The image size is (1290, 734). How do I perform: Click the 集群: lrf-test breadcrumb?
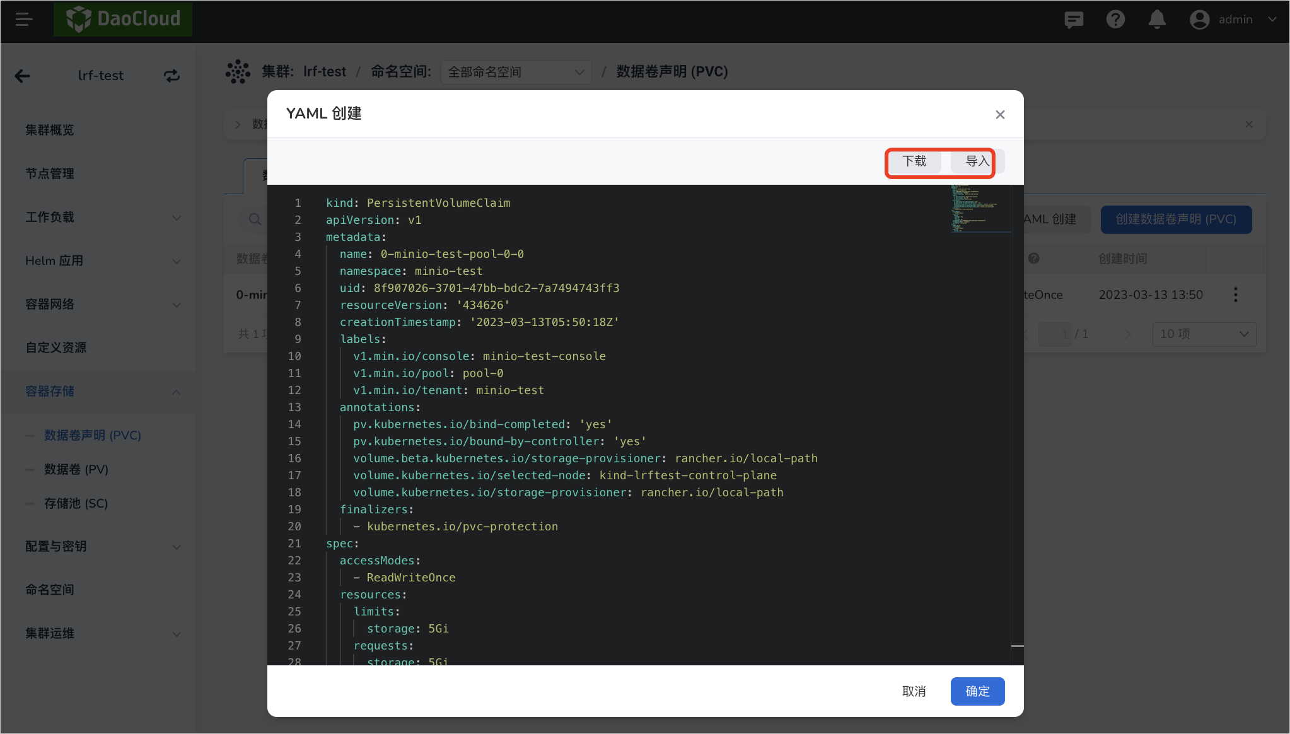click(304, 72)
